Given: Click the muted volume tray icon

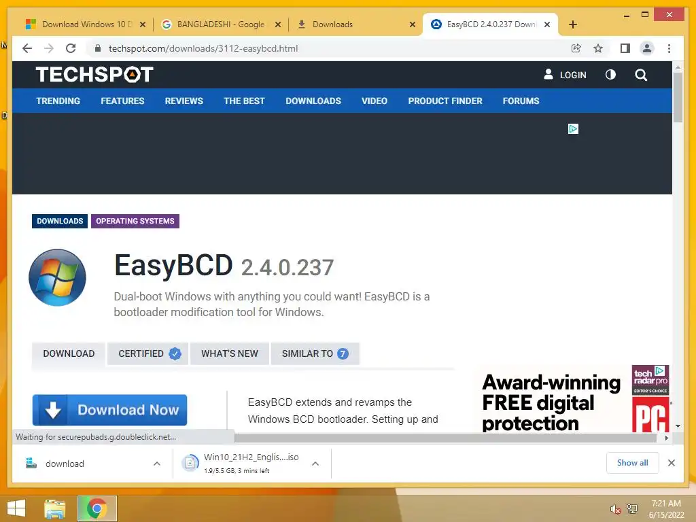Looking at the screenshot, I should tap(615, 509).
